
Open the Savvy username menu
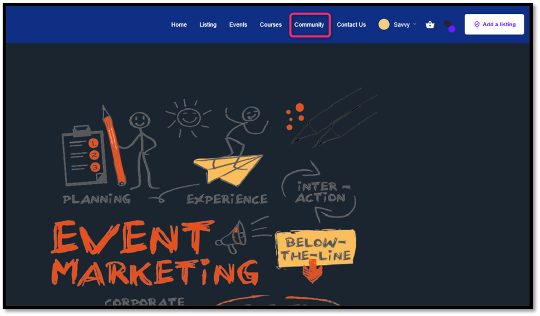coord(401,25)
